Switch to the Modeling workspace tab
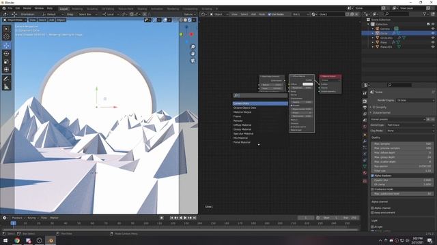 click(77, 9)
